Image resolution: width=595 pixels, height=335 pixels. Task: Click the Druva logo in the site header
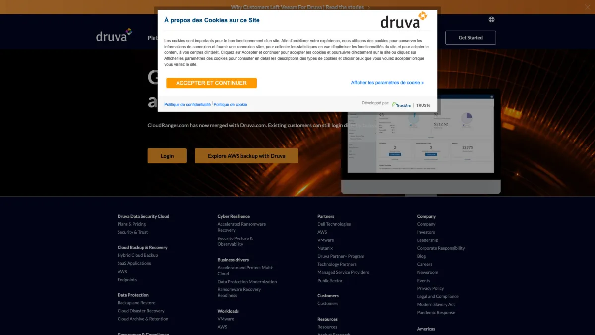pos(114,36)
